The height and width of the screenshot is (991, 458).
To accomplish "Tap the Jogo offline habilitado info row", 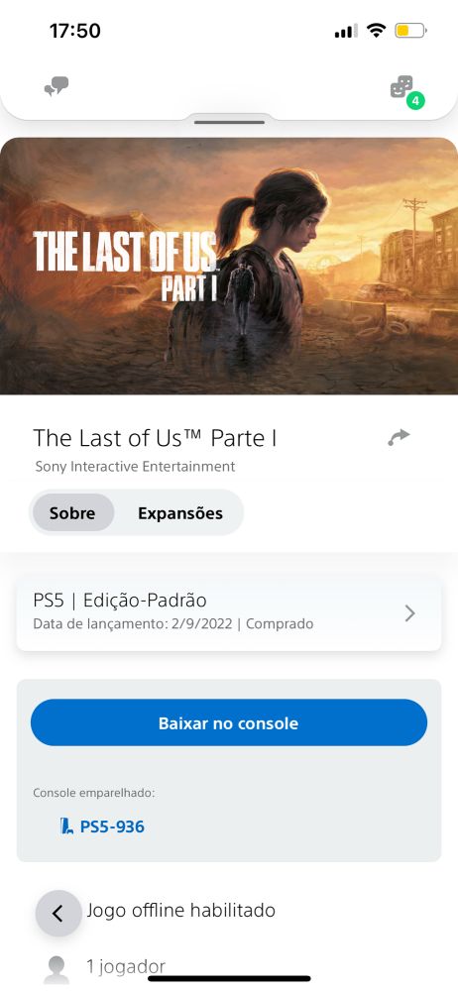I will (181, 910).
